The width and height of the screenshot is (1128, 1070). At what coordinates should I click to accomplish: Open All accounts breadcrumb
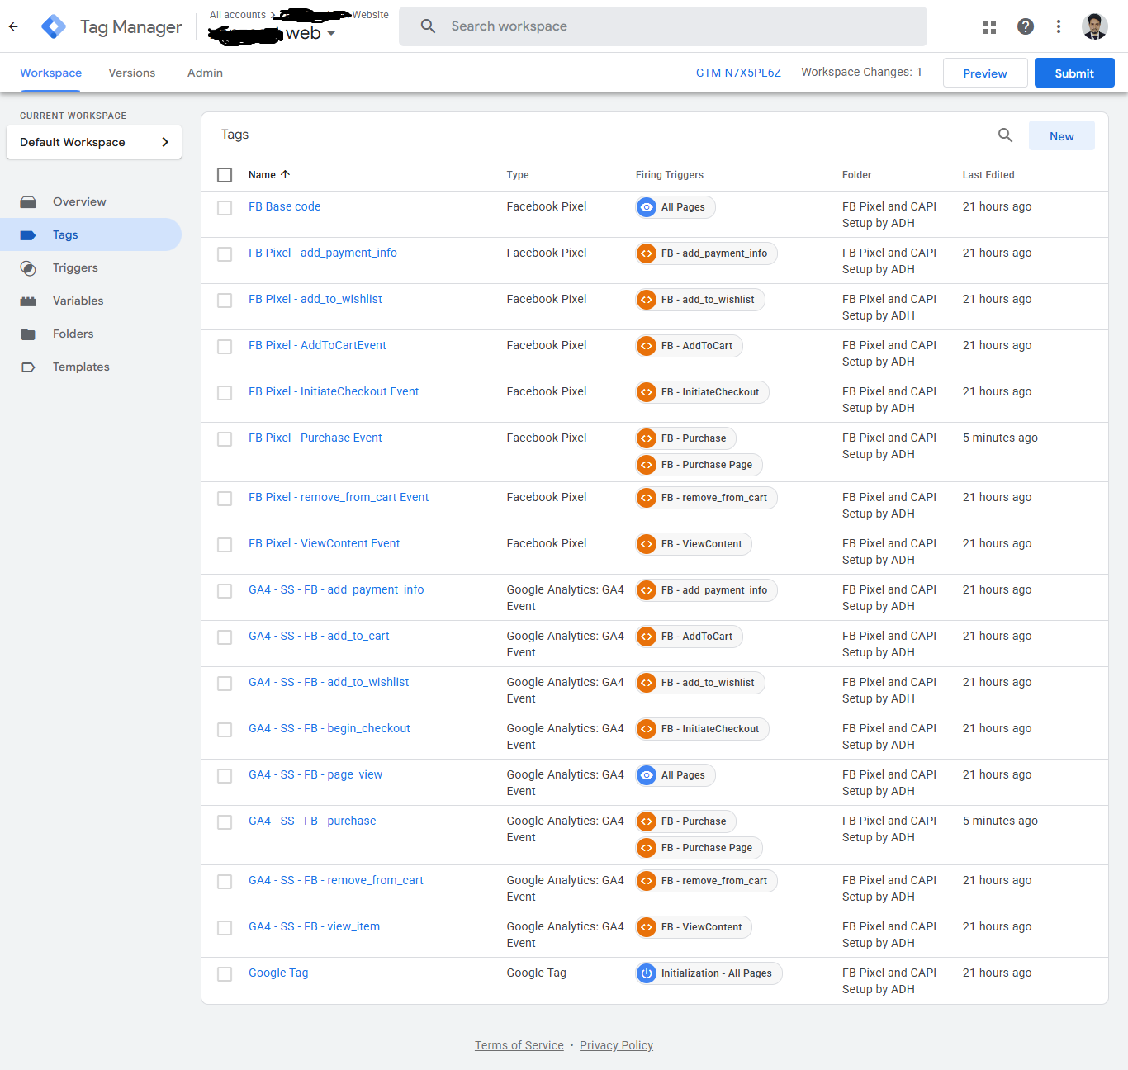(238, 15)
